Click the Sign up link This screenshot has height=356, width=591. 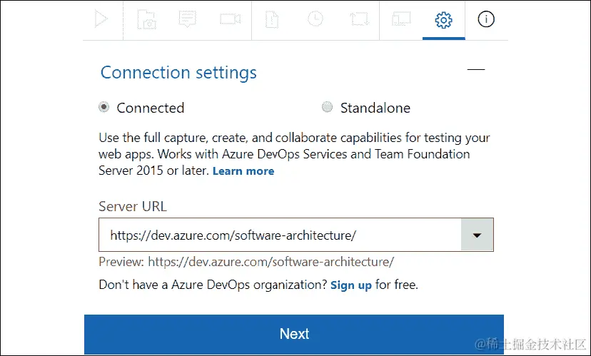pyautogui.click(x=351, y=285)
